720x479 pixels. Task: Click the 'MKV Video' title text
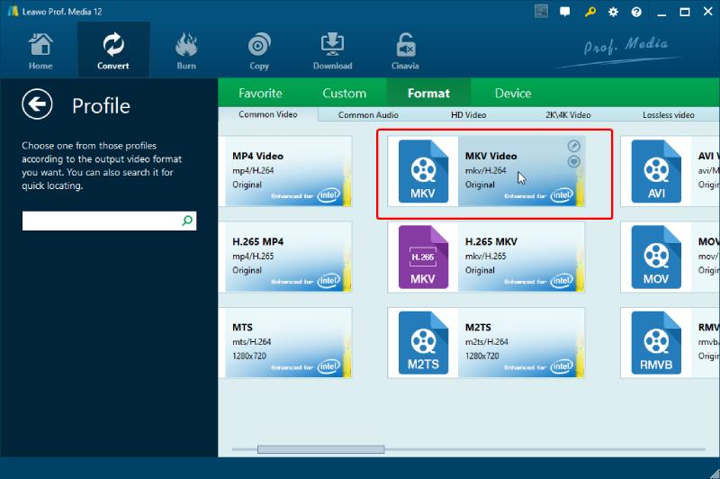click(x=490, y=156)
